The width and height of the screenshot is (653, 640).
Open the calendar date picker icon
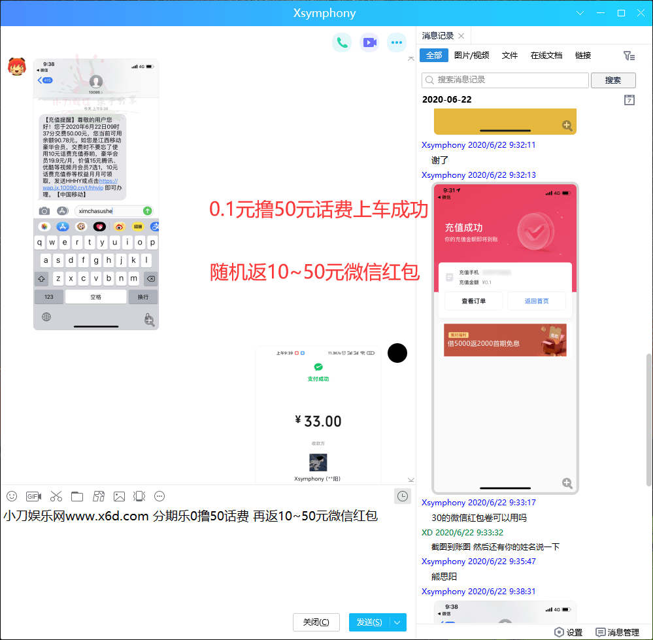[629, 100]
